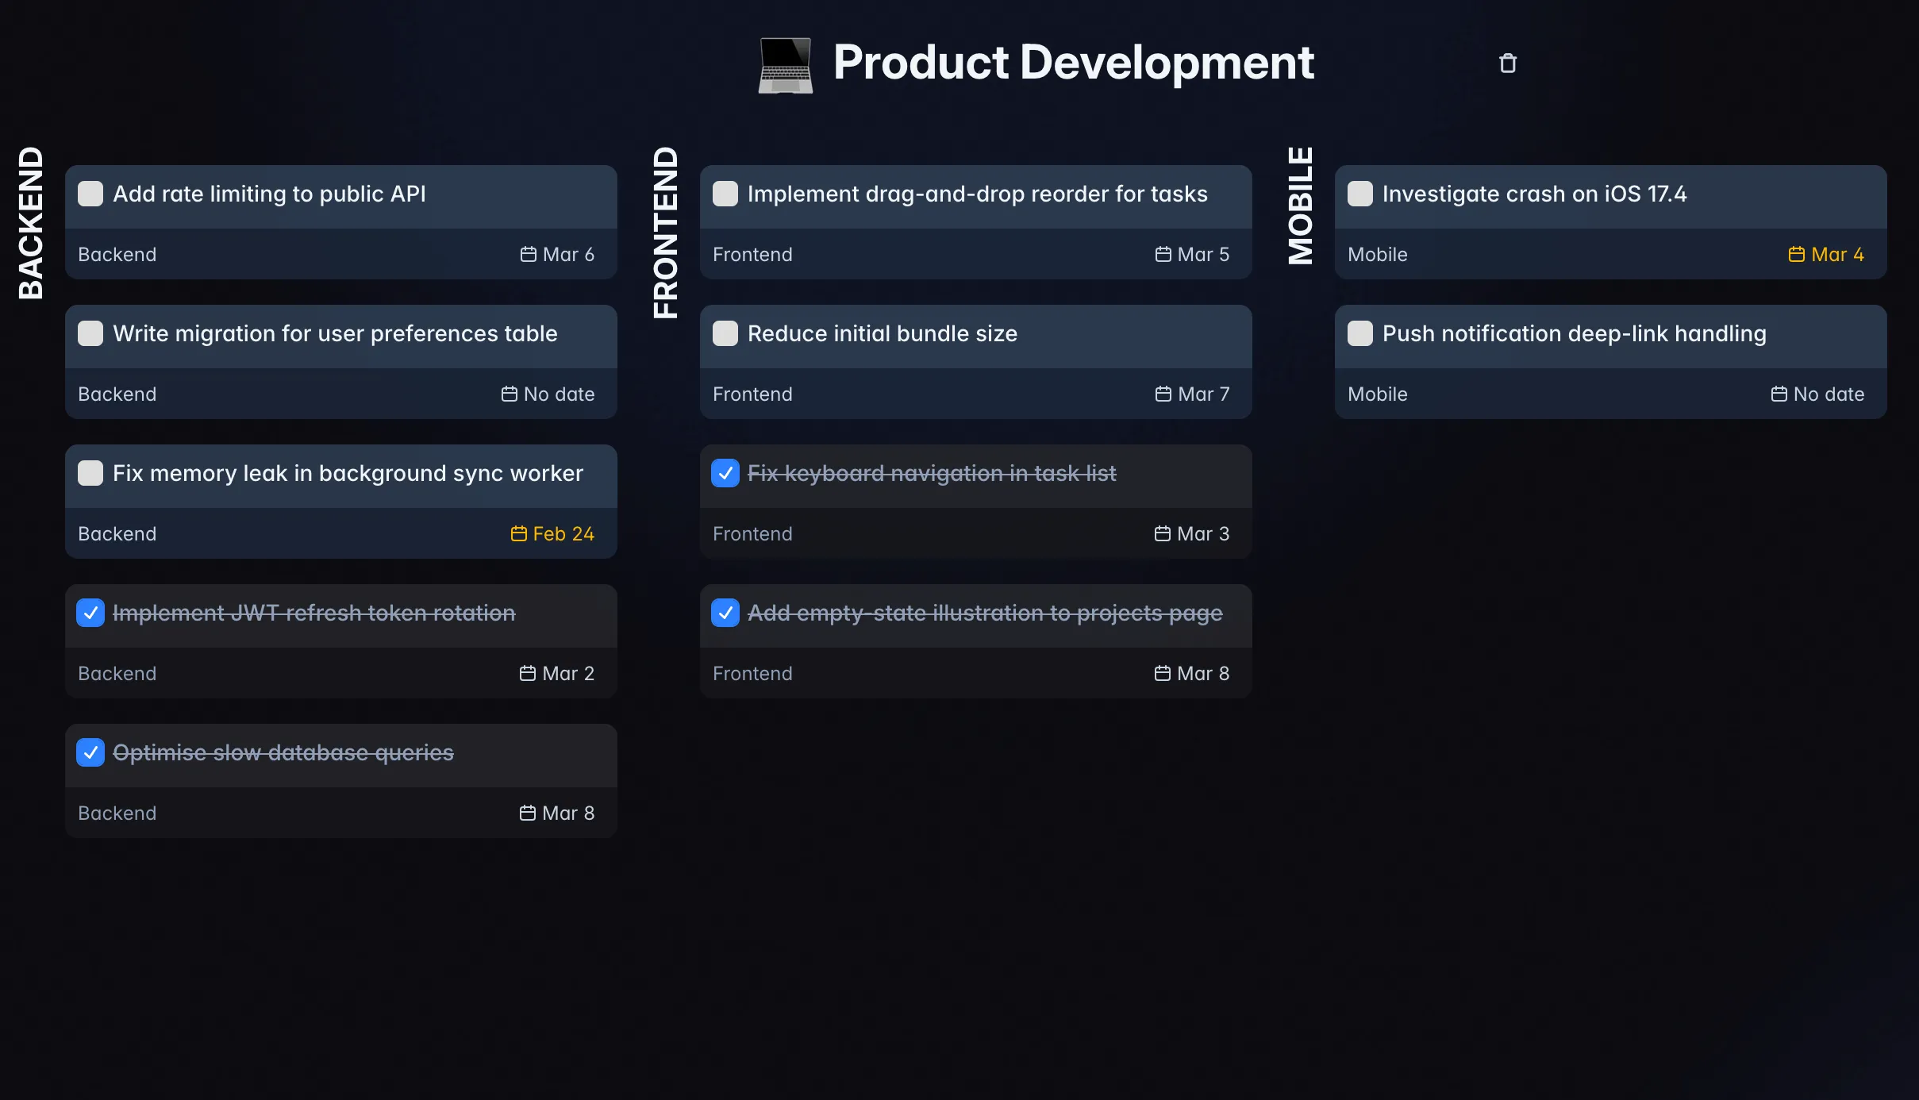
Task: Uncheck the completed 'Implement JWT refresh token rotation' task
Action: 90,613
